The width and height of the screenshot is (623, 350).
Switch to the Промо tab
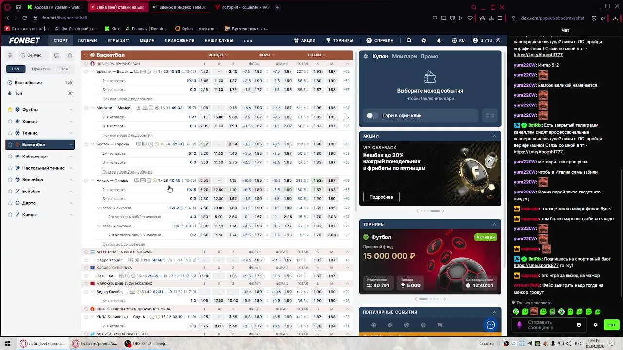[x=429, y=56]
